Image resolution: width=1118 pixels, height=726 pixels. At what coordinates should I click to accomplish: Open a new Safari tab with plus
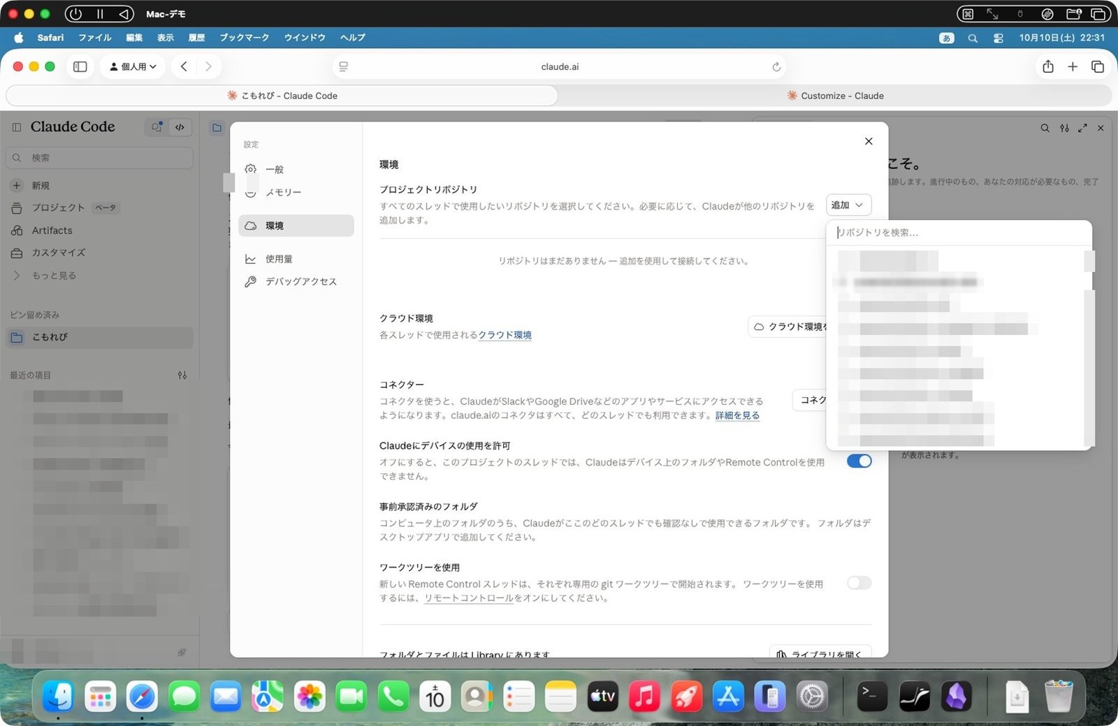point(1073,66)
